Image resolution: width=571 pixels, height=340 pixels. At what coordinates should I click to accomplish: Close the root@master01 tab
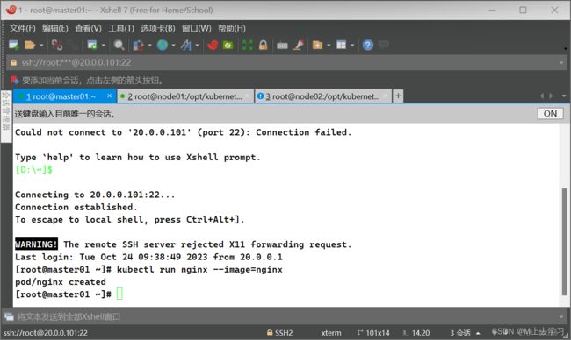110,96
